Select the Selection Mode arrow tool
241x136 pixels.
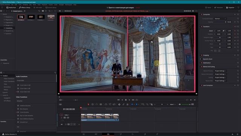[88, 104]
